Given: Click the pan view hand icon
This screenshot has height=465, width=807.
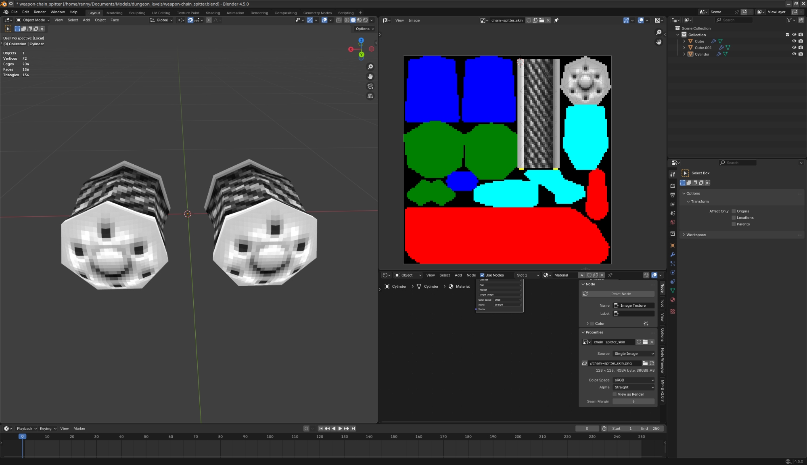Looking at the screenshot, I should [370, 77].
